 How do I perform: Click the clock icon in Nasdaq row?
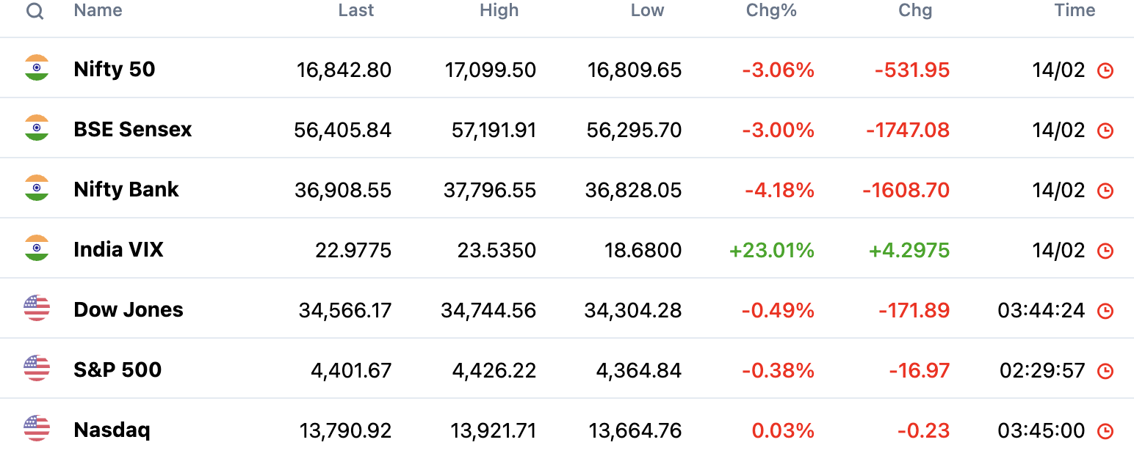tap(1105, 431)
